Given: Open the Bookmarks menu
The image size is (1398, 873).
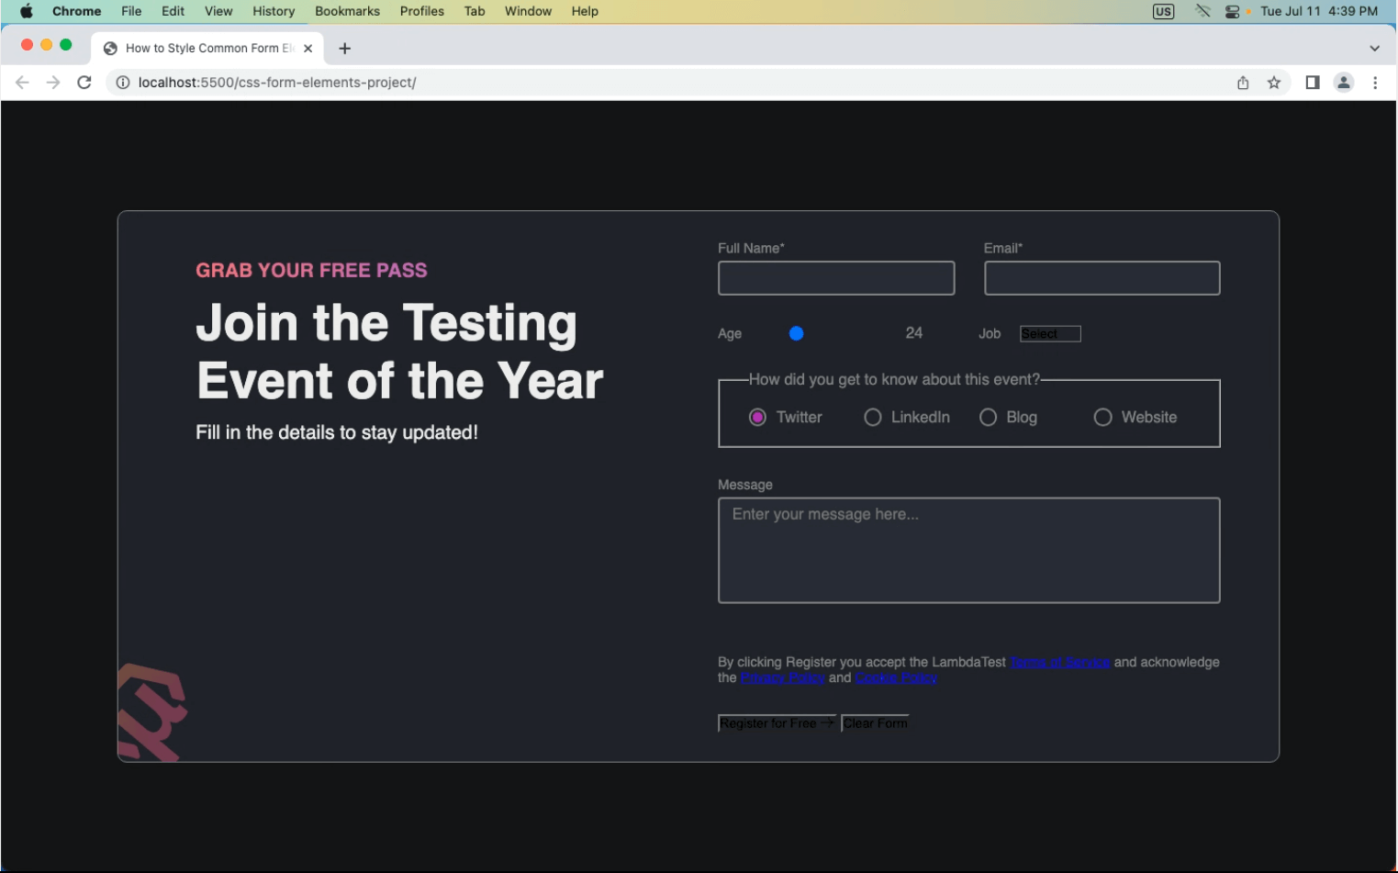Looking at the screenshot, I should (x=347, y=11).
